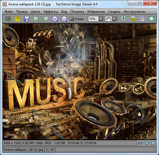Expand the hand cursor mode dropdown arrow
This screenshot has width=159, height=155.
click(114, 19)
